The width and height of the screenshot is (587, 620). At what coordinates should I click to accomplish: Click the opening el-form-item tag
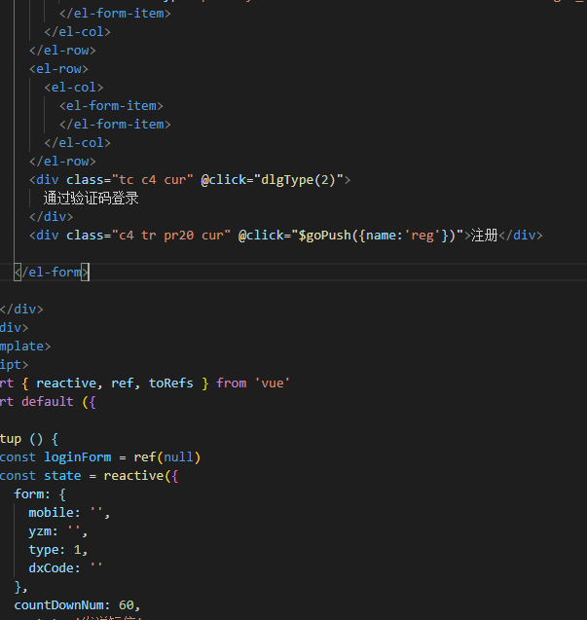[x=111, y=106]
